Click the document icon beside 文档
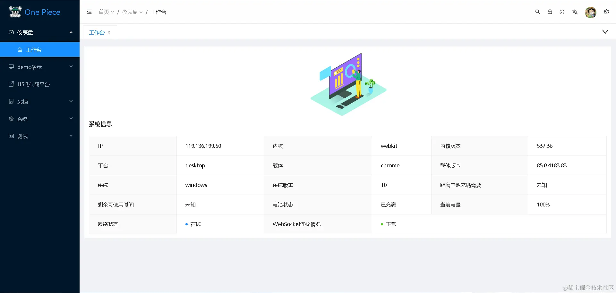The width and height of the screenshot is (616, 293). point(11,101)
